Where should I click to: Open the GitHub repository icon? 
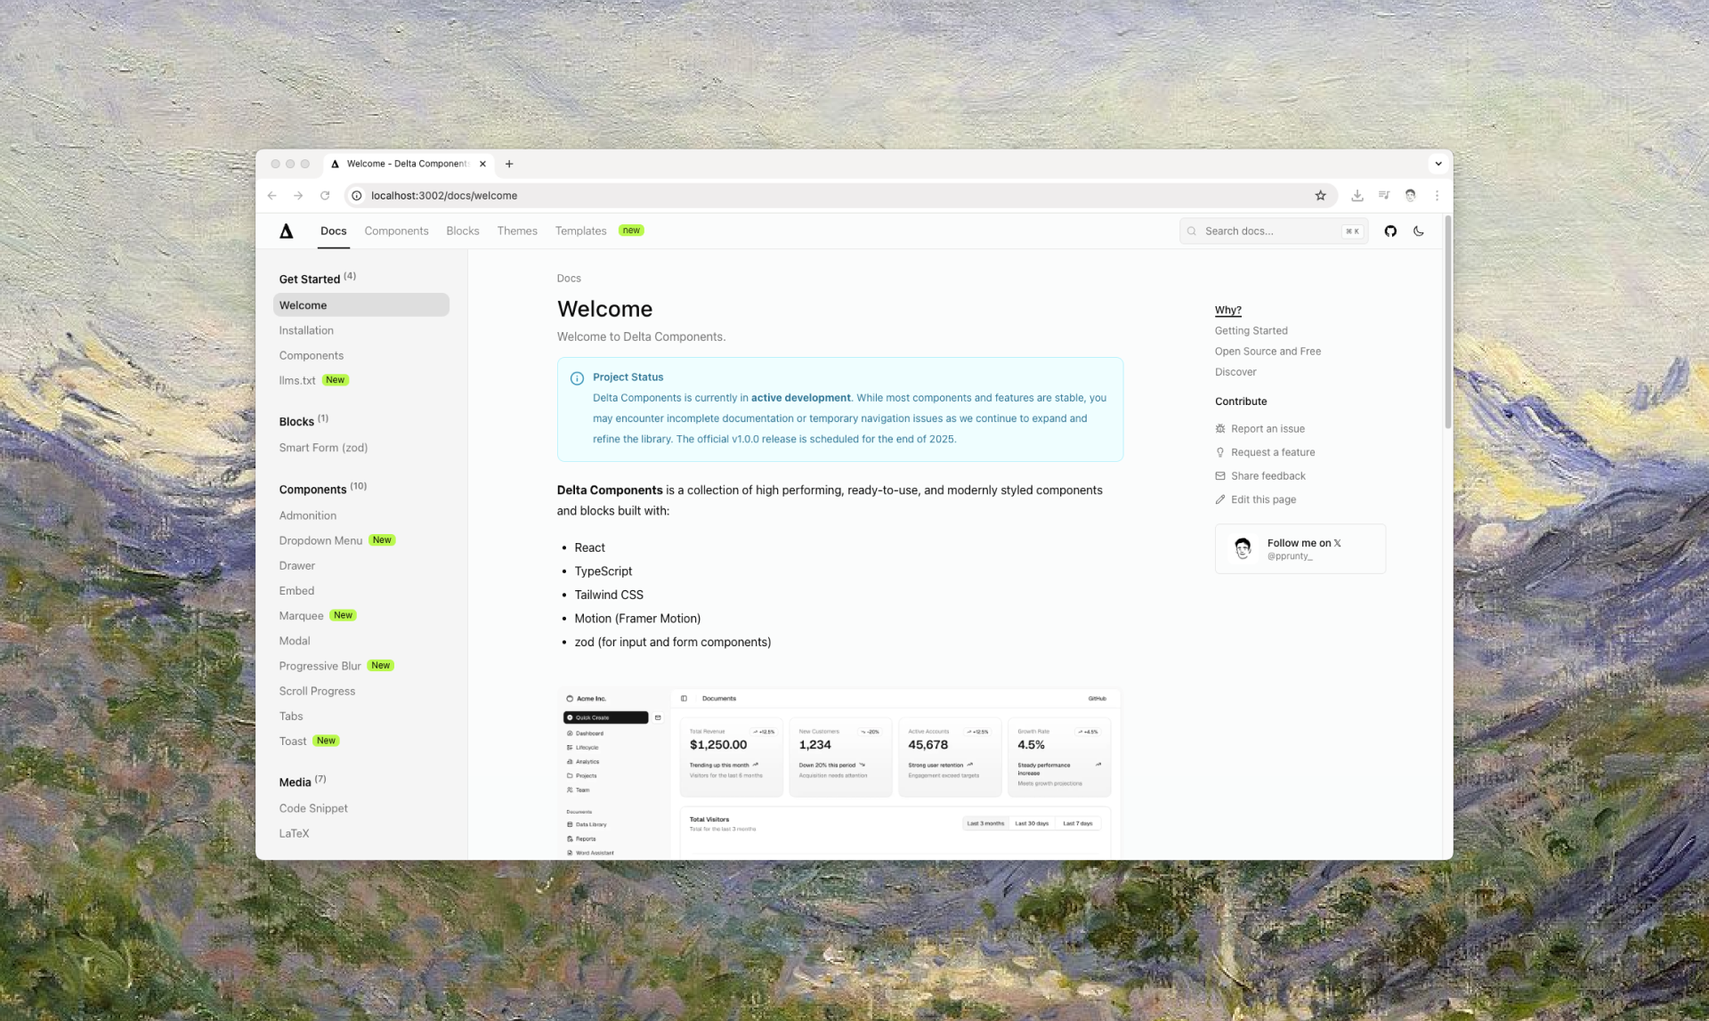[x=1390, y=231]
